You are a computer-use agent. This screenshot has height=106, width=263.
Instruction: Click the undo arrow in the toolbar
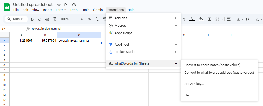[x=32, y=19]
